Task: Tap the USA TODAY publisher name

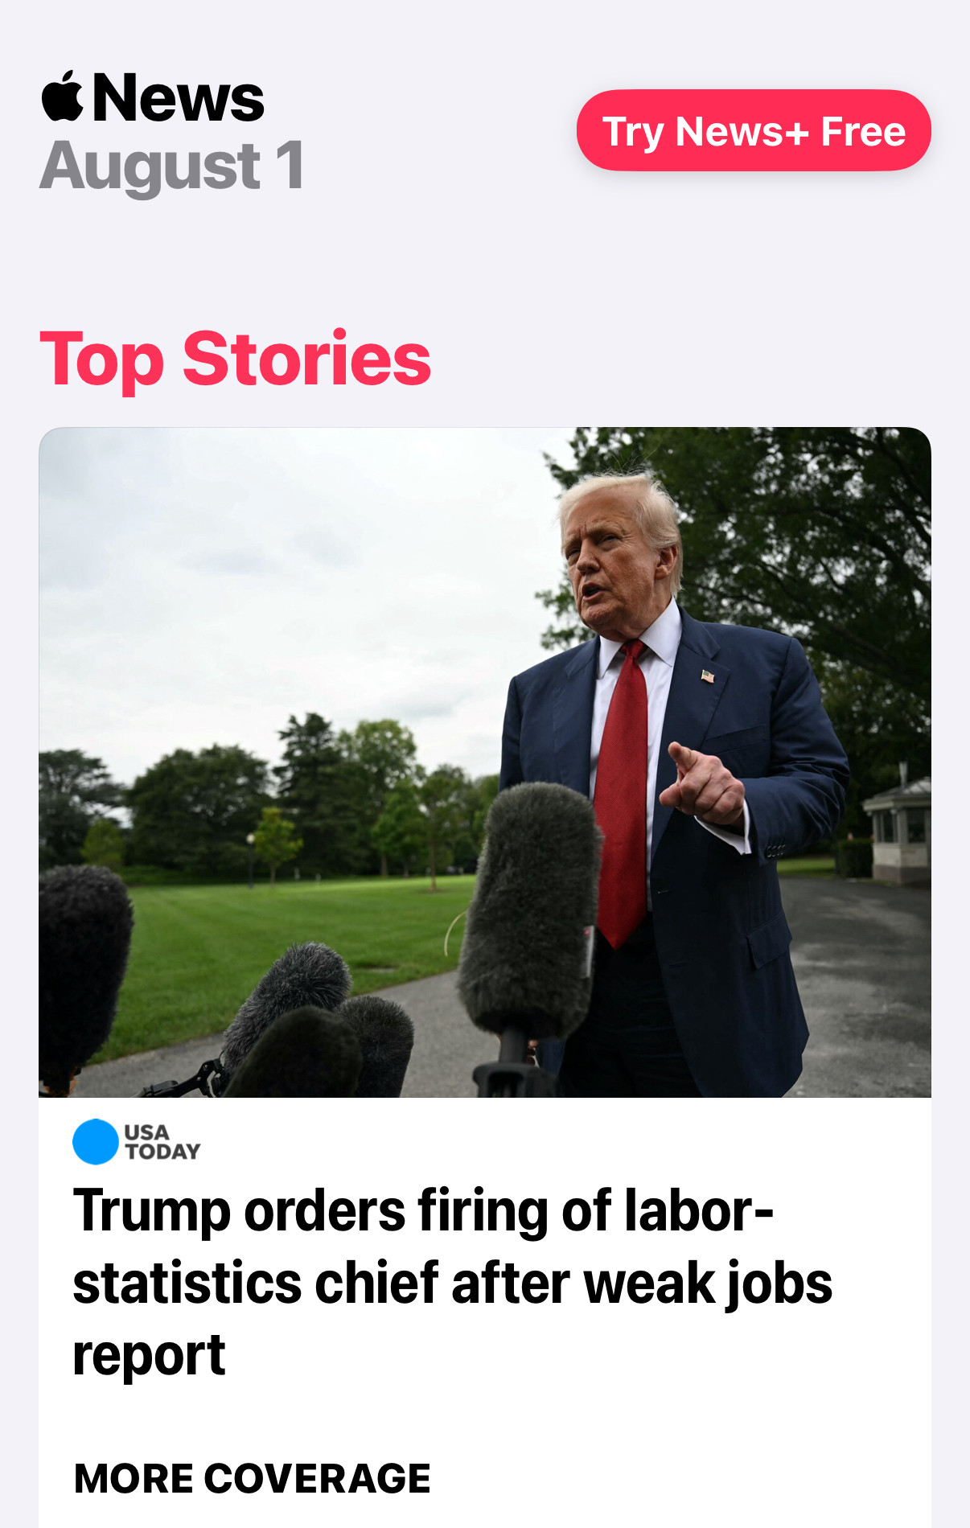Action: [162, 1142]
